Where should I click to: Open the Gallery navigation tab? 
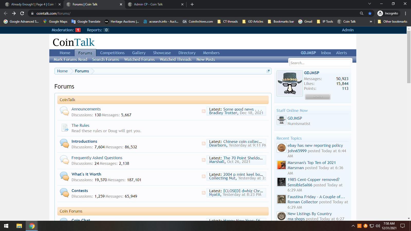[139, 53]
